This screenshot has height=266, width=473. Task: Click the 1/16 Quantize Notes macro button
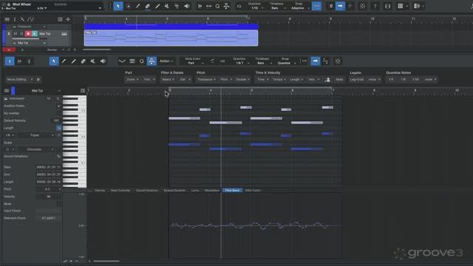pyautogui.click(x=415, y=80)
